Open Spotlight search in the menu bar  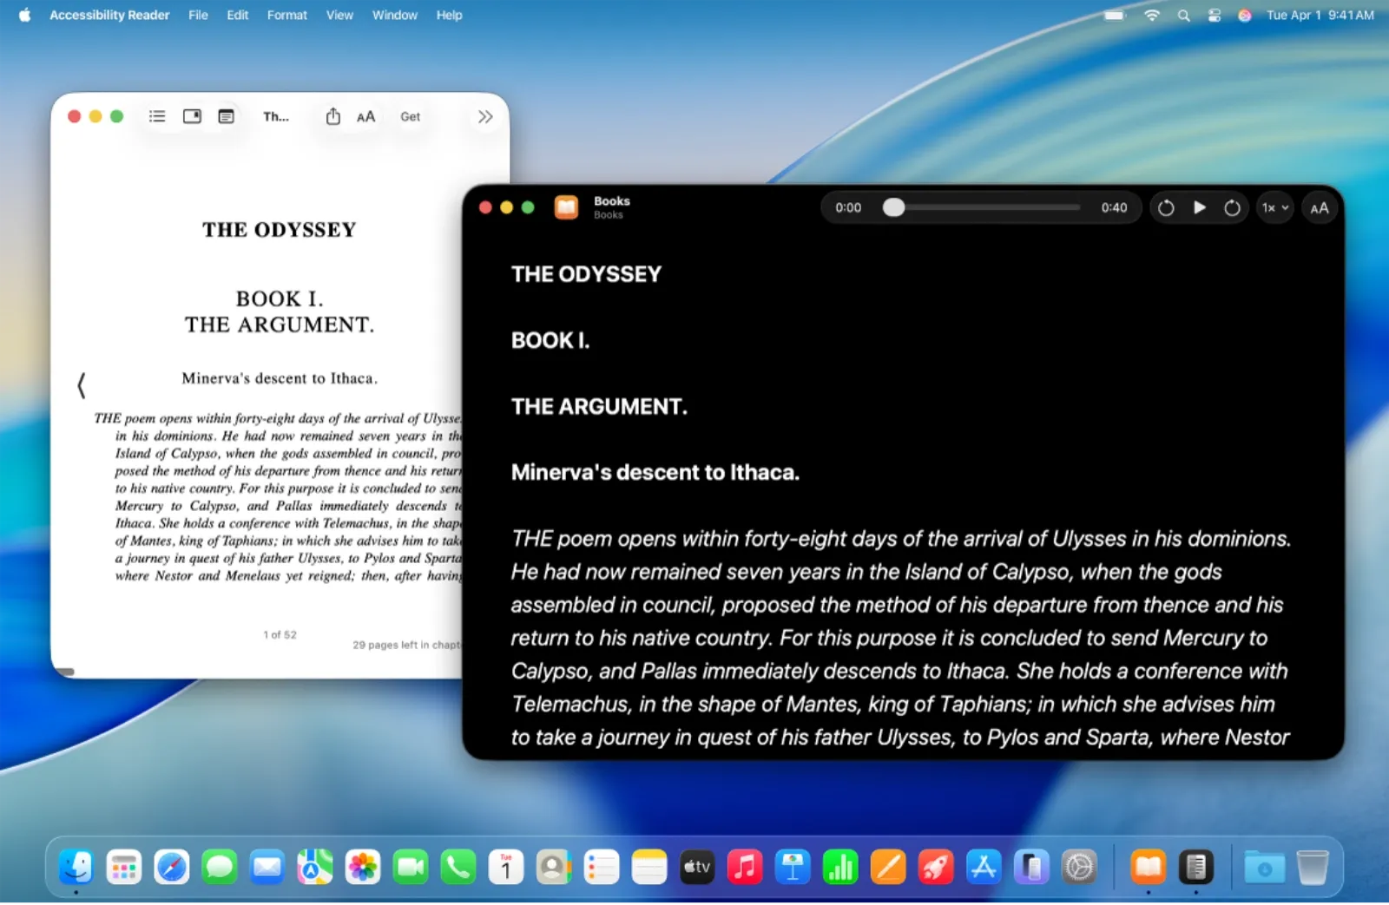(1183, 15)
